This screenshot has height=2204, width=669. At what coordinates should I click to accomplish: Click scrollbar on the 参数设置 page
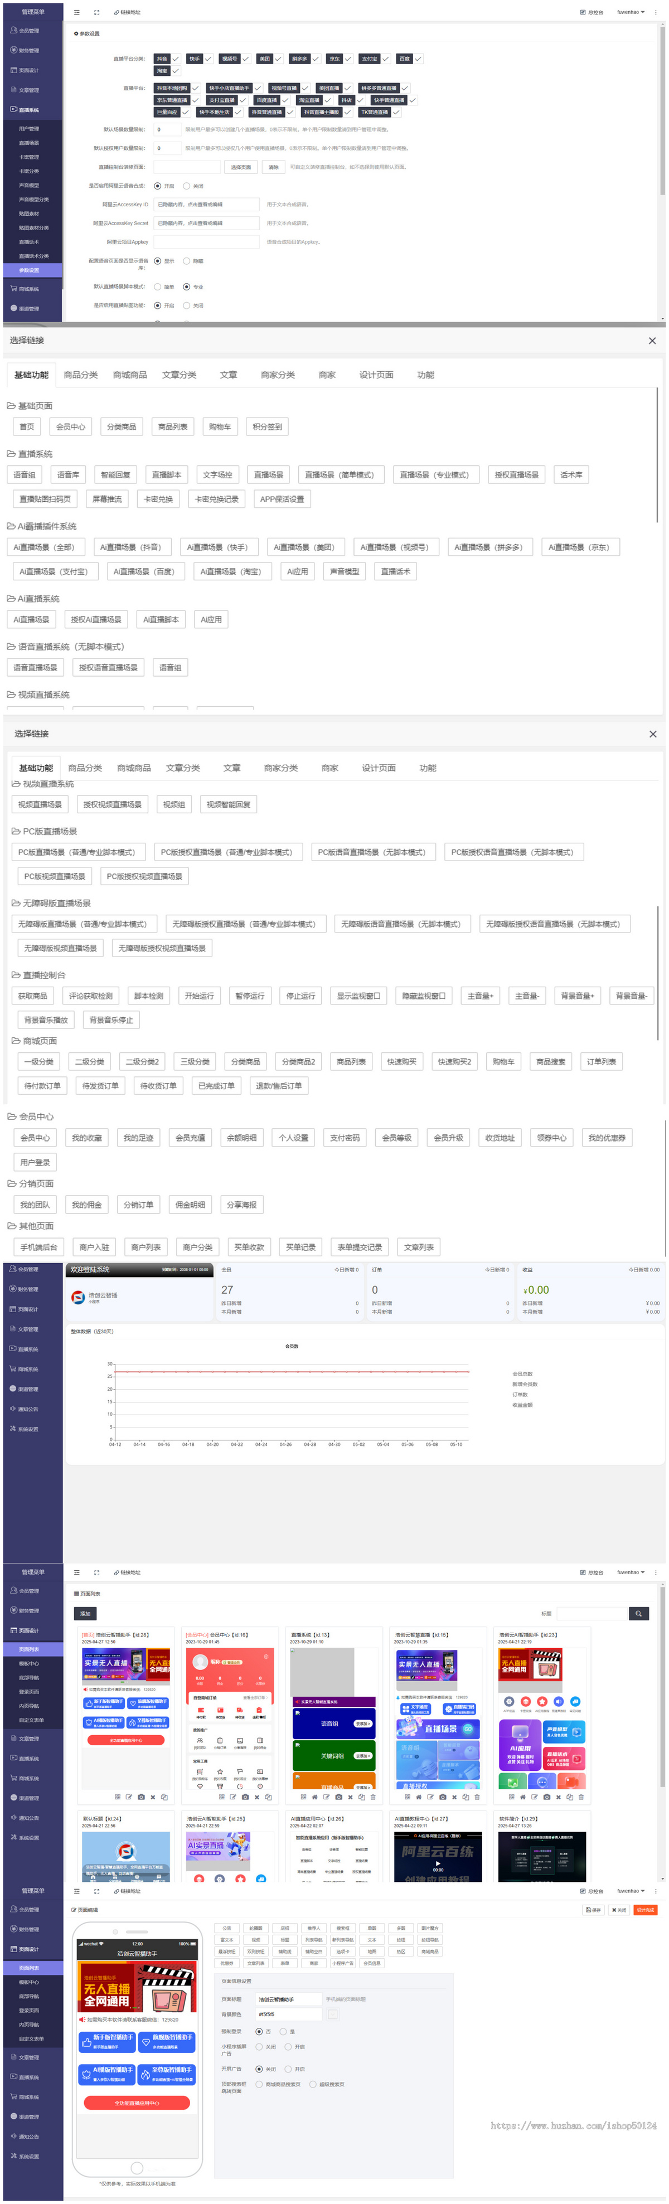(x=662, y=109)
